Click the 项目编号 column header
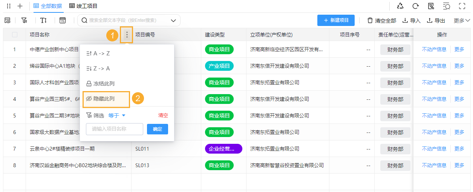This screenshot has width=473, height=192. click(x=145, y=35)
